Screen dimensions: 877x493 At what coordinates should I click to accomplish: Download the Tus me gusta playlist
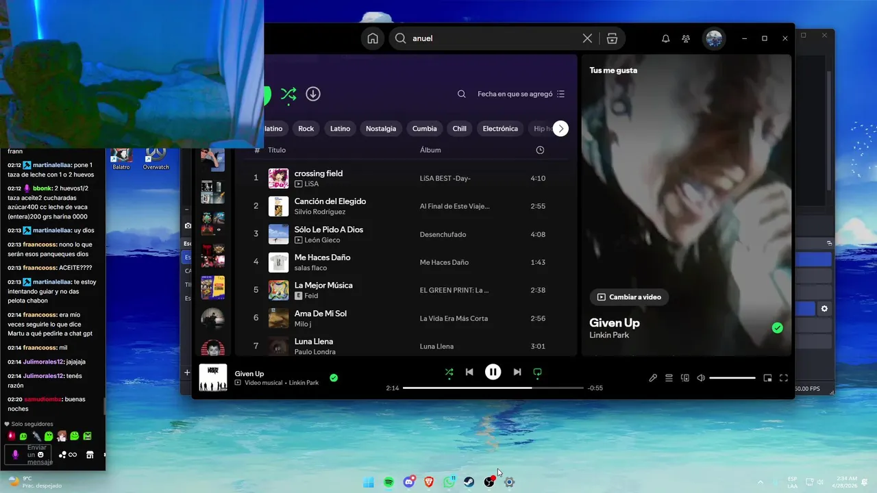pyautogui.click(x=313, y=94)
